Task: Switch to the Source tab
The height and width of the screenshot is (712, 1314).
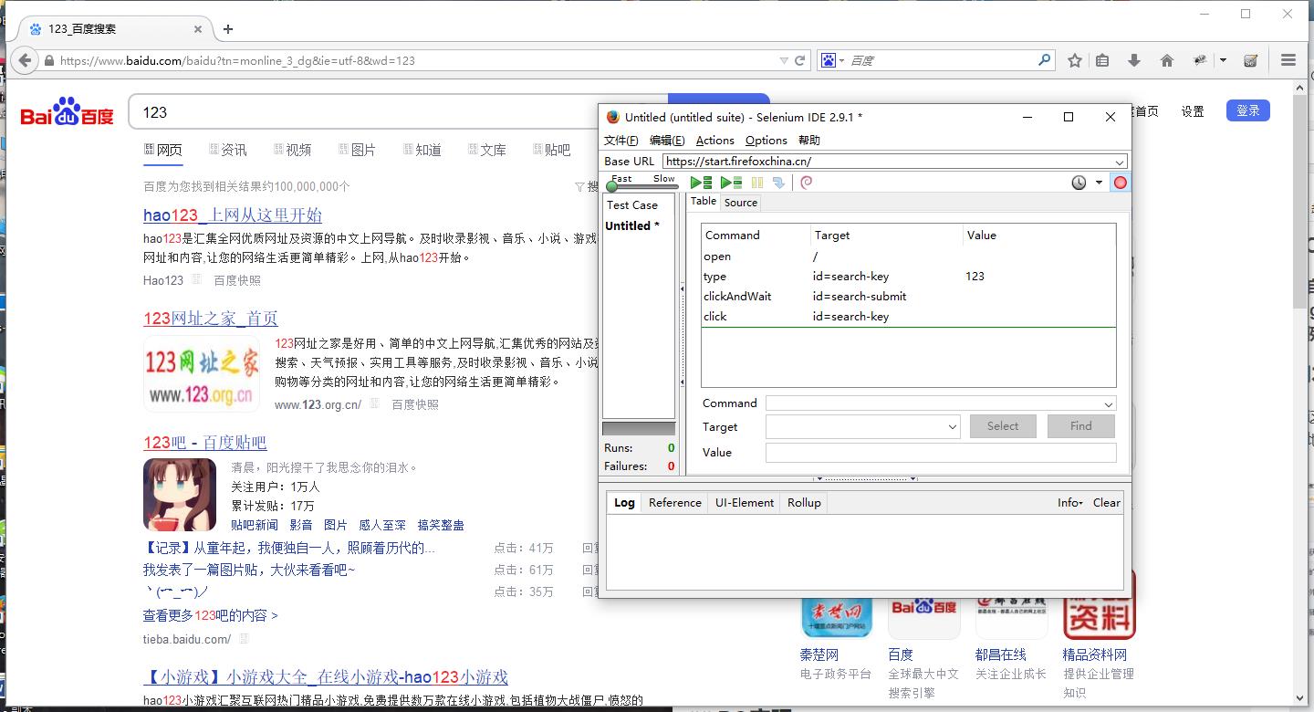Action: click(x=741, y=203)
